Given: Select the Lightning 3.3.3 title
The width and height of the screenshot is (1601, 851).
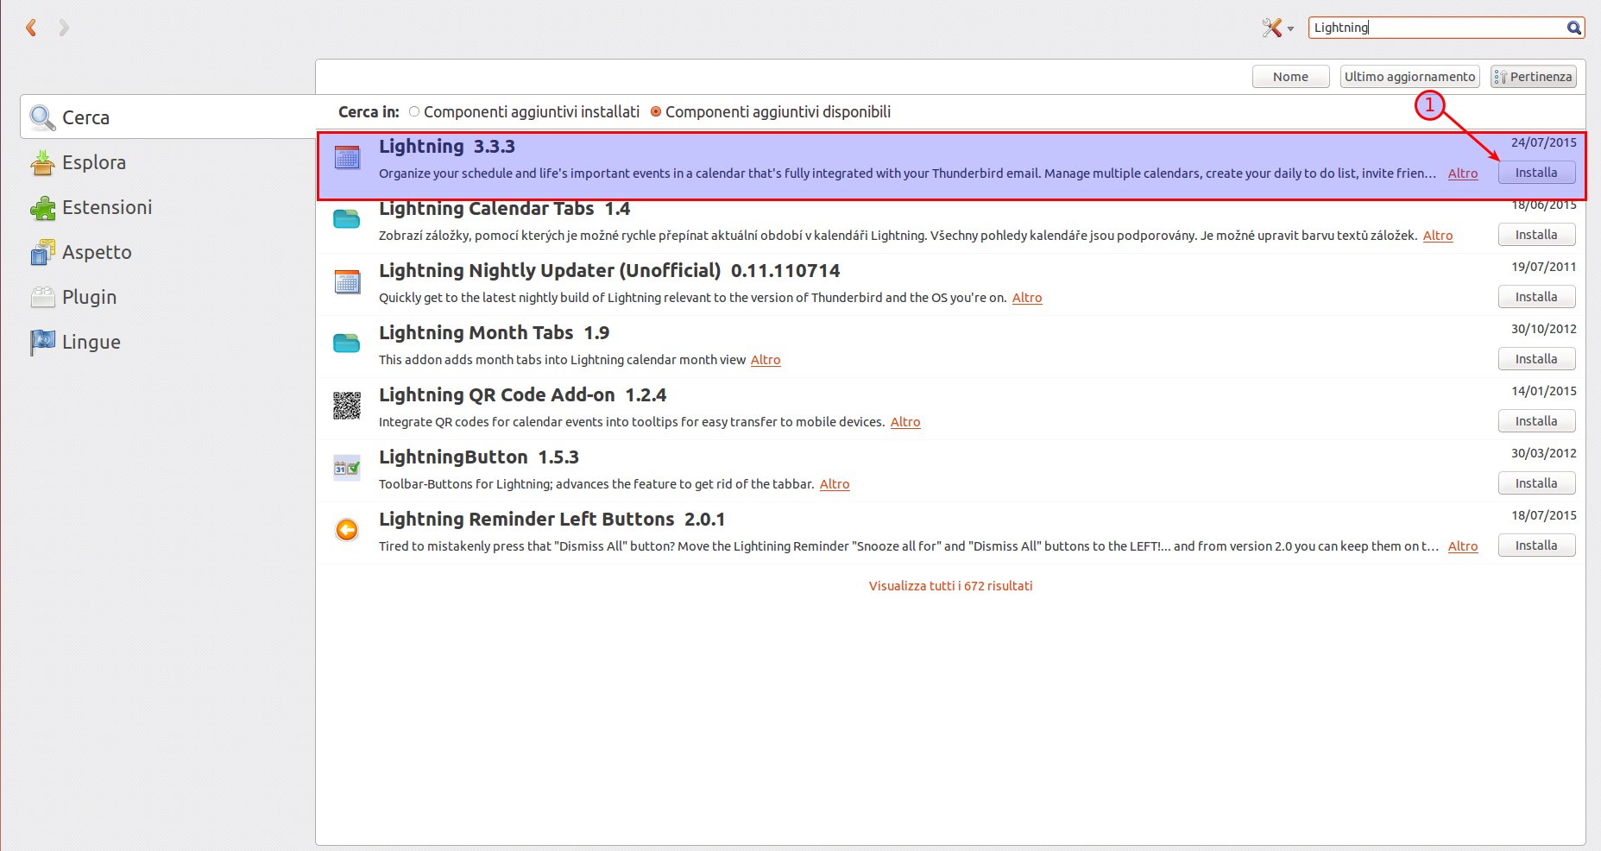Looking at the screenshot, I should coord(447,147).
